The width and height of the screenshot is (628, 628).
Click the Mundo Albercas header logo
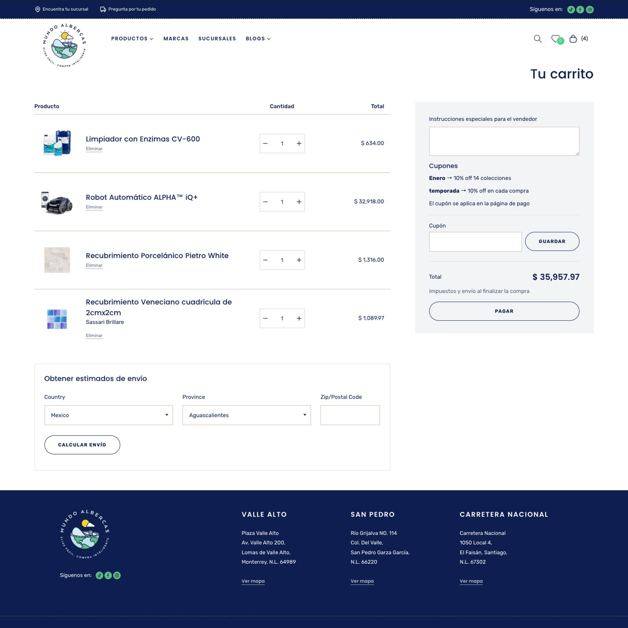click(64, 45)
